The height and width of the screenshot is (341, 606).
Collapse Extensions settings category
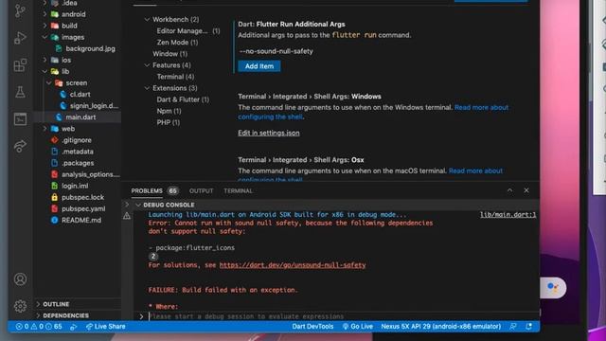(x=147, y=88)
